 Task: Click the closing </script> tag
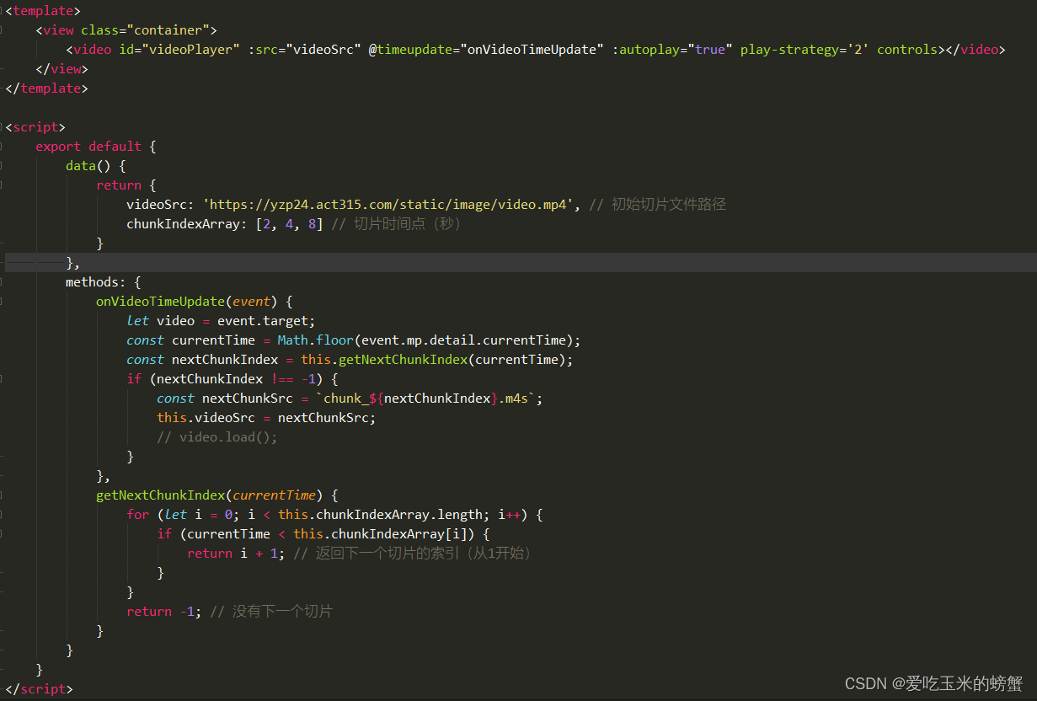(x=39, y=689)
